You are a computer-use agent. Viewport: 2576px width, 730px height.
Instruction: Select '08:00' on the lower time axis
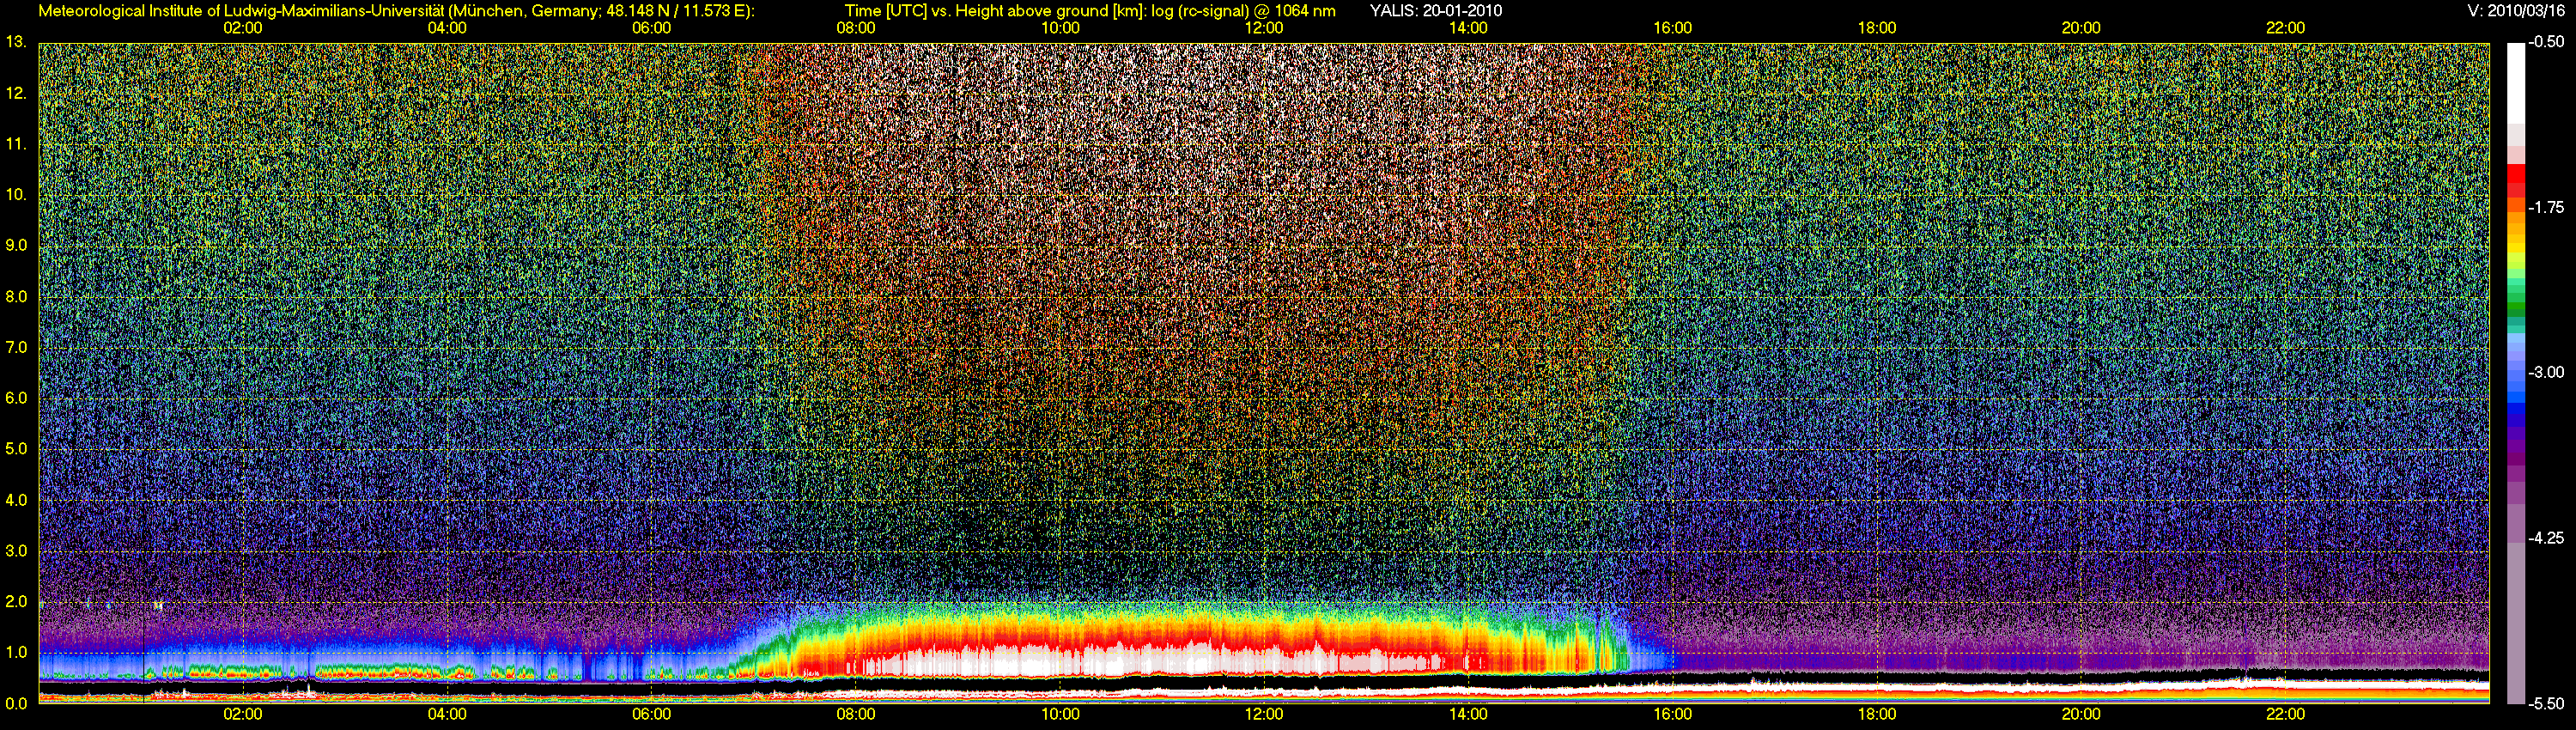point(856,715)
